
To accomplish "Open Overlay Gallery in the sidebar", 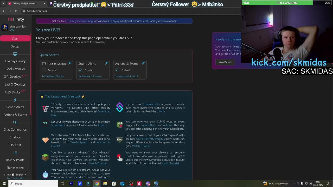I will 15,61.
